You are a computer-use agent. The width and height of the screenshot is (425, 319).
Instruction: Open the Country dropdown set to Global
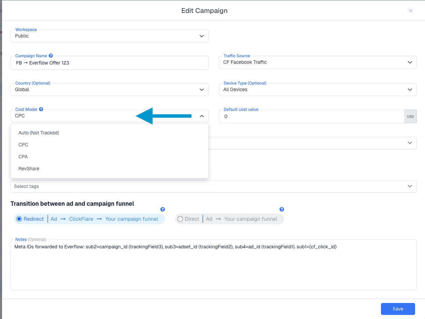[109, 90]
